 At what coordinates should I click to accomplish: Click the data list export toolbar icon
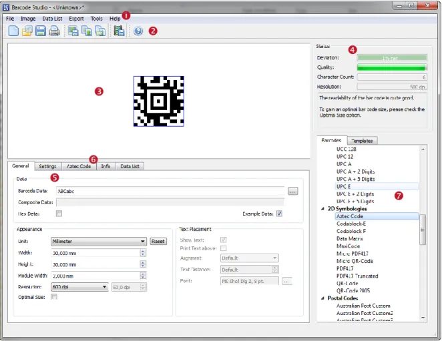click(119, 31)
